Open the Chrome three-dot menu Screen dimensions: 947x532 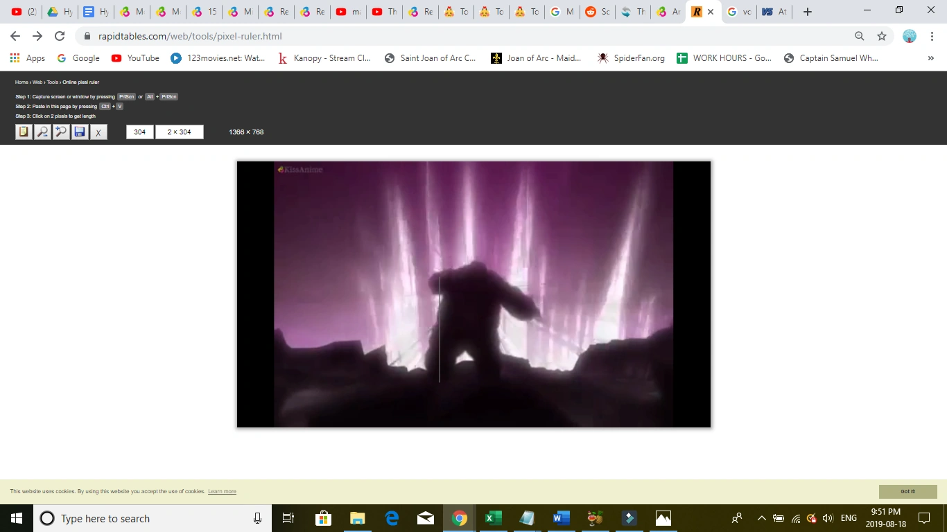(931, 36)
